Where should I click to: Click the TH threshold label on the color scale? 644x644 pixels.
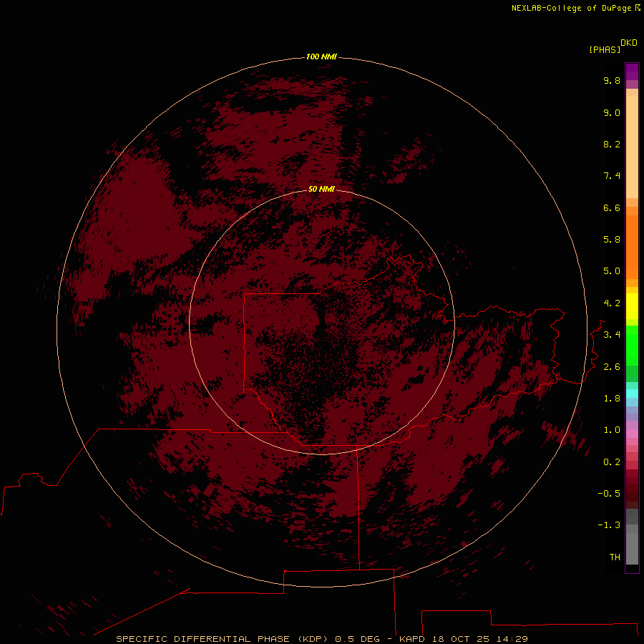[x=615, y=557]
